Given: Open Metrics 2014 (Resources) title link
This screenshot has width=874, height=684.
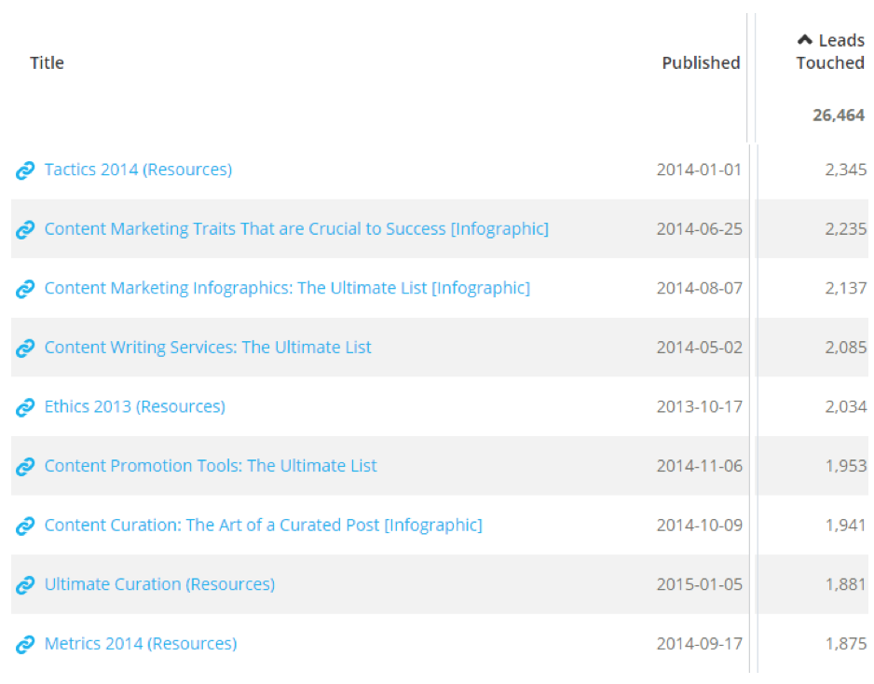Looking at the screenshot, I should (141, 644).
